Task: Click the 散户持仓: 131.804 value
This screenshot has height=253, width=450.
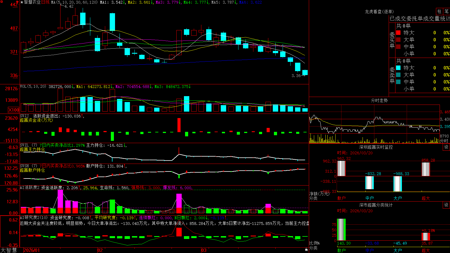Action: coord(106,166)
